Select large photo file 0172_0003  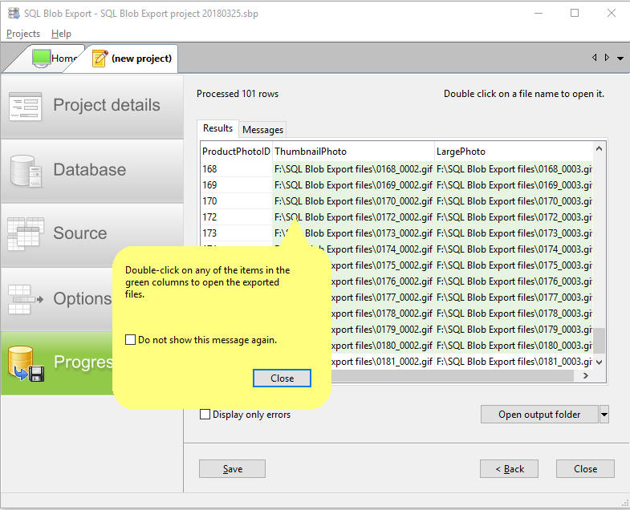click(514, 217)
